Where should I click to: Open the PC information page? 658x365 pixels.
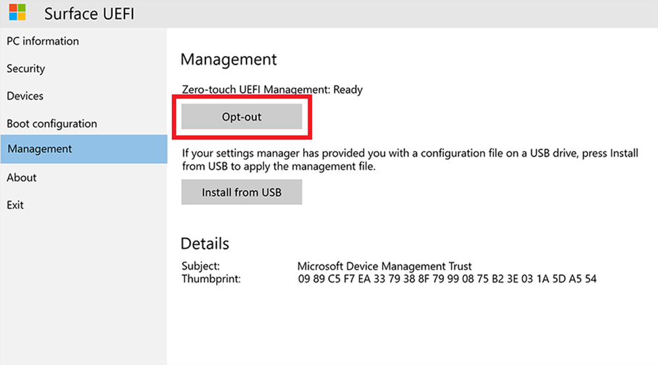pos(43,41)
